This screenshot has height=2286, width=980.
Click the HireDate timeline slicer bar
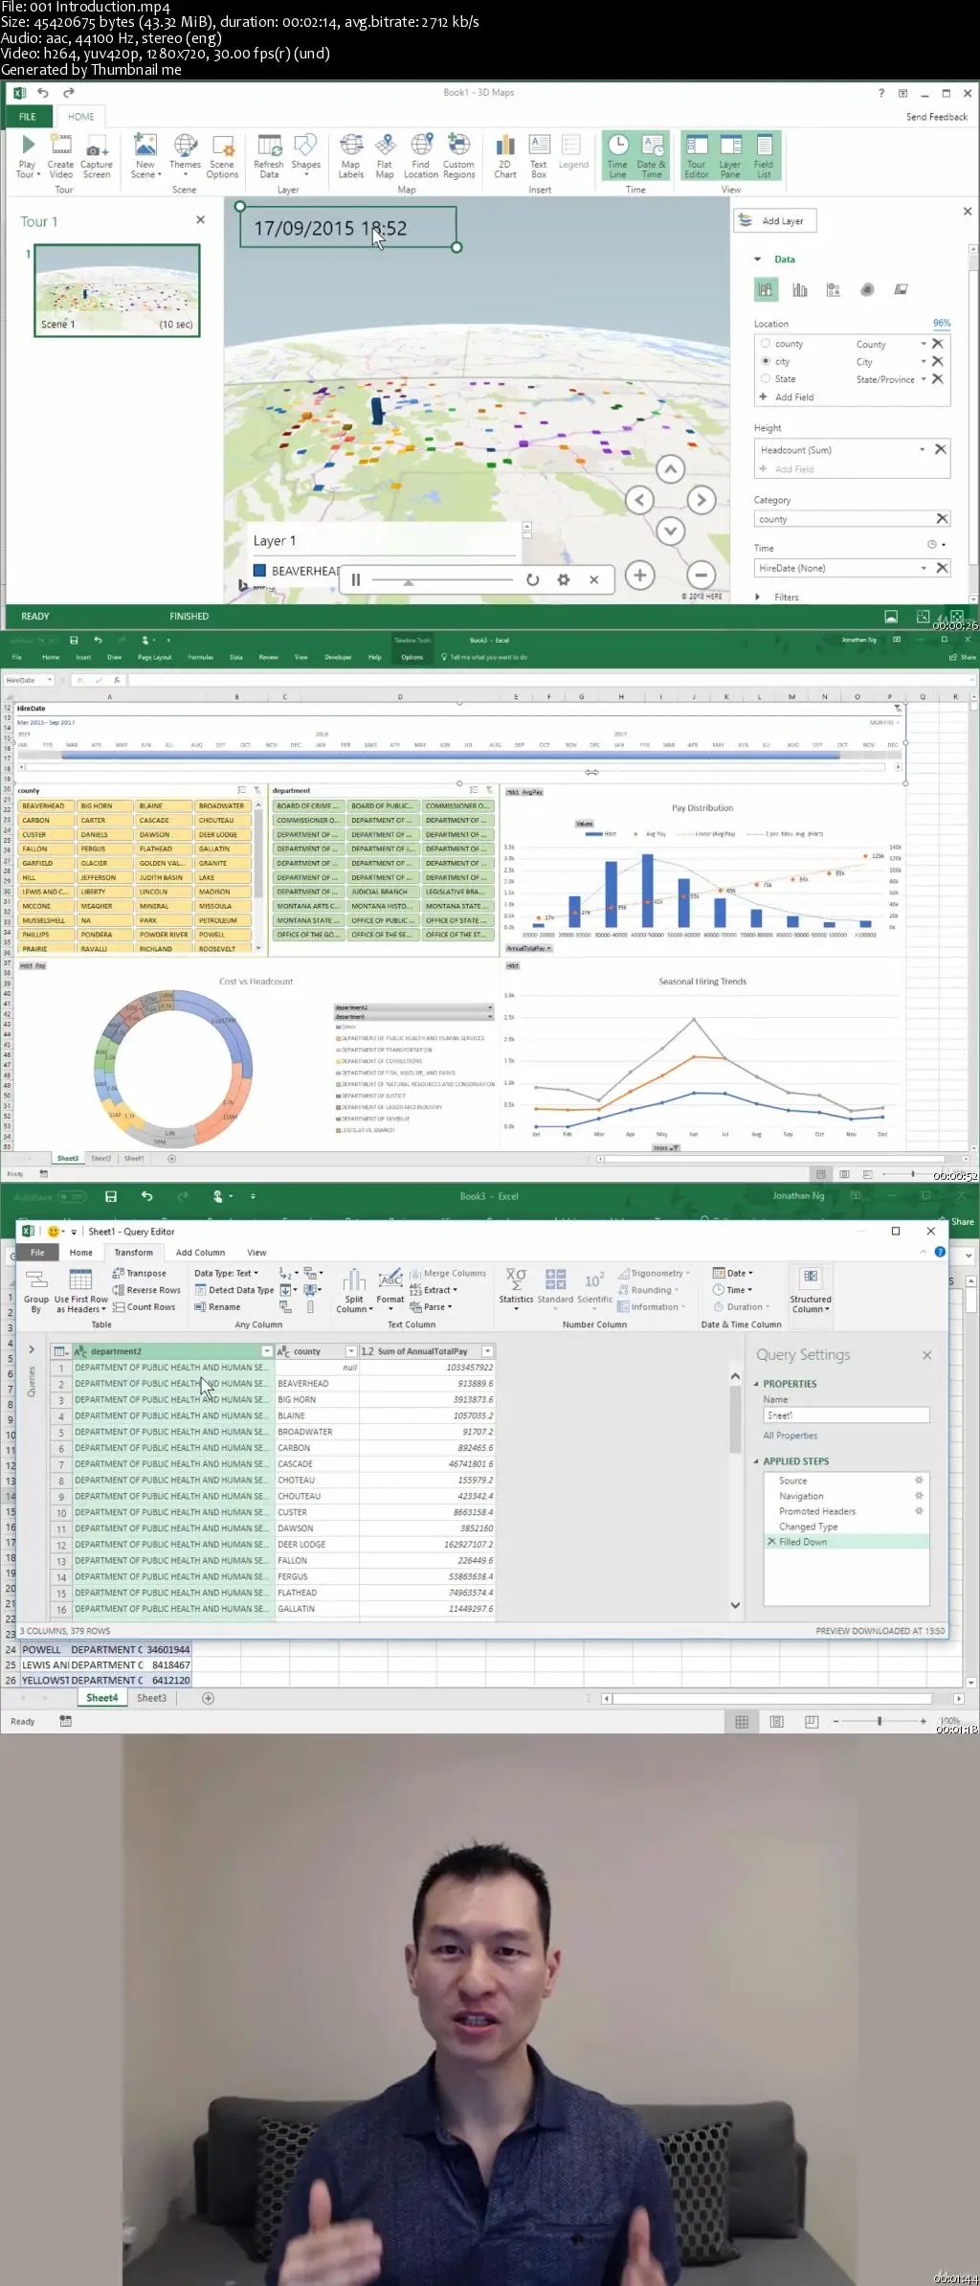[x=451, y=756]
